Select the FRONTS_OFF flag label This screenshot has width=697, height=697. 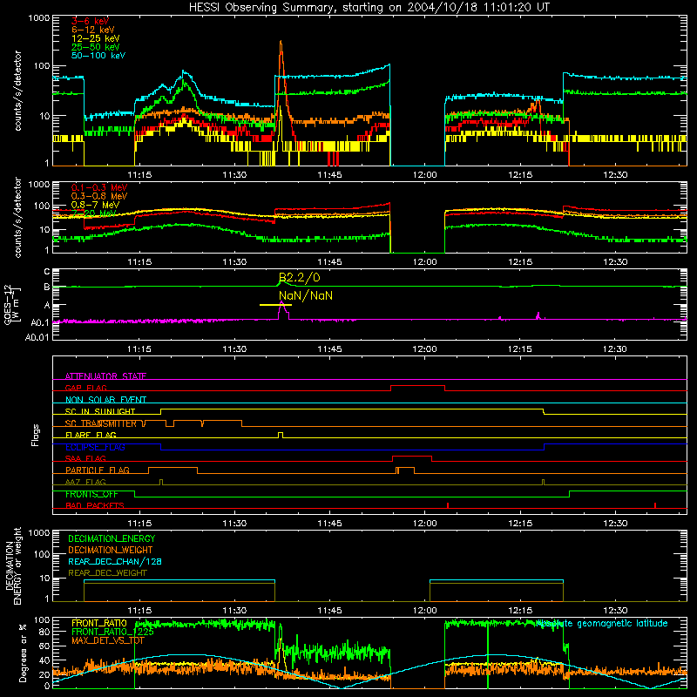coord(91,494)
